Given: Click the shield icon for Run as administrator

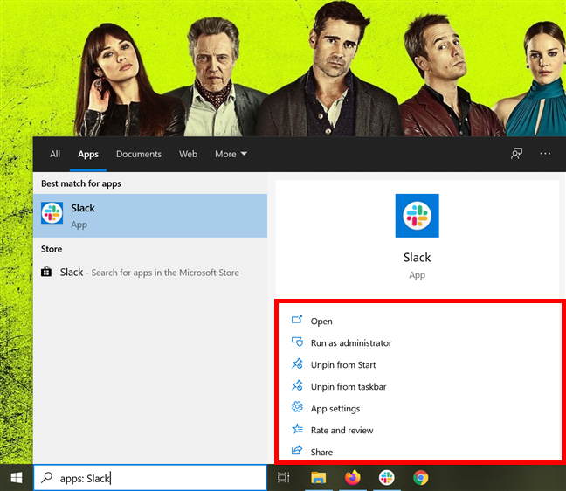Looking at the screenshot, I should pos(297,342).
